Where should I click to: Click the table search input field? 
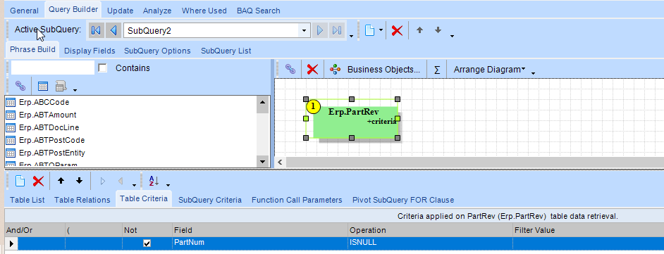(x=52, y=68)
